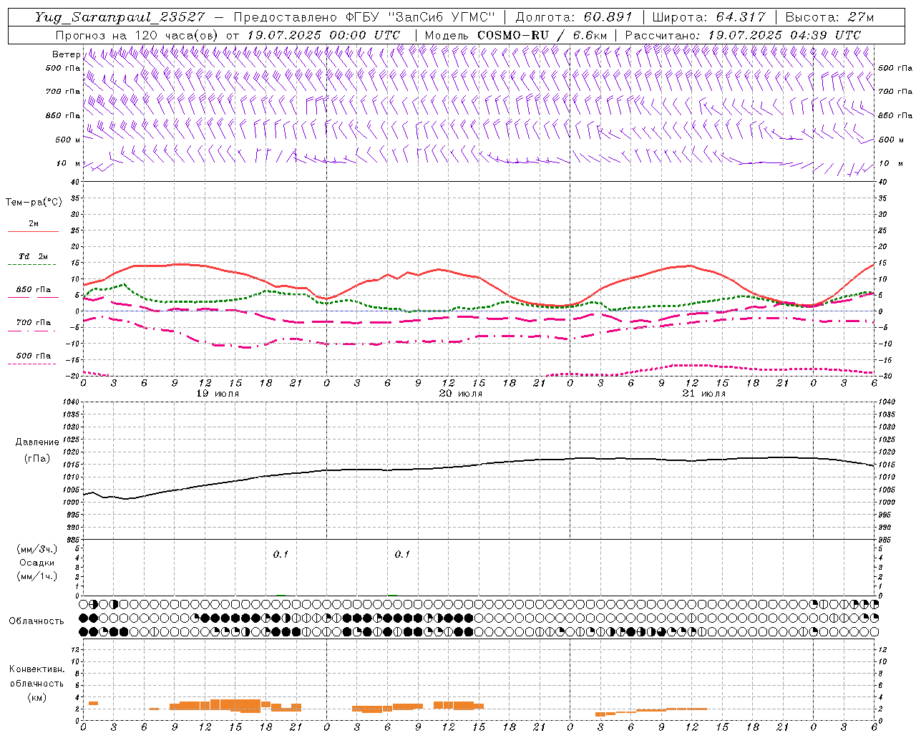Click the Рассчитано: 19.07.2025 04:39 UTC timestamp
Screen dimensions: 916x733
coord(743,35)
